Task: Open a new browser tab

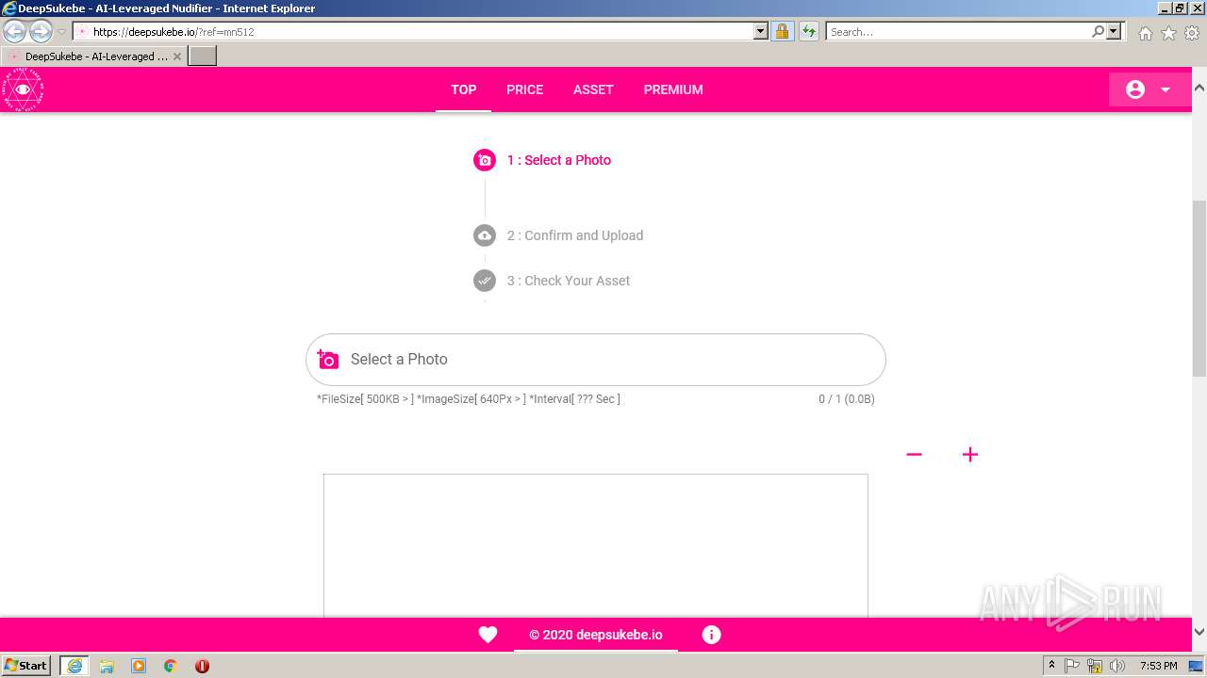Action: click(203, 56)
